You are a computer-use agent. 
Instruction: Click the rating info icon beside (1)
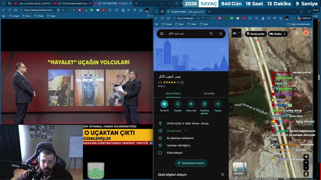click(182, 82)
